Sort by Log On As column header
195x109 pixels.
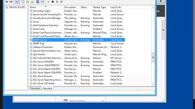pos(117,7)
